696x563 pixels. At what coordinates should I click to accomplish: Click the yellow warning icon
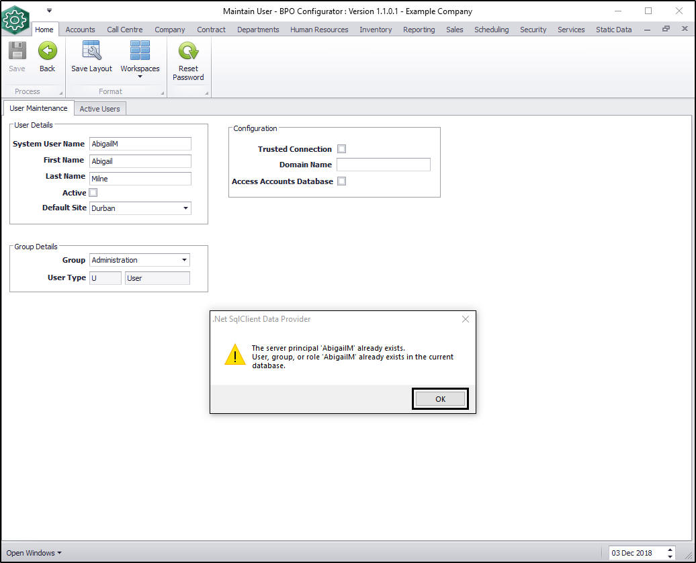(235, 354)
